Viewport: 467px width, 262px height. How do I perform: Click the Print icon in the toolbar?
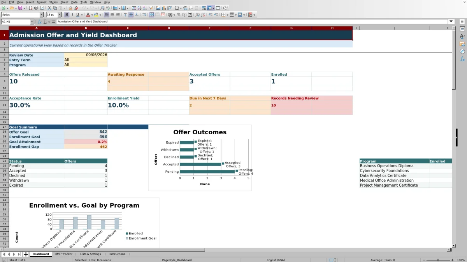[x=36, y=8]
